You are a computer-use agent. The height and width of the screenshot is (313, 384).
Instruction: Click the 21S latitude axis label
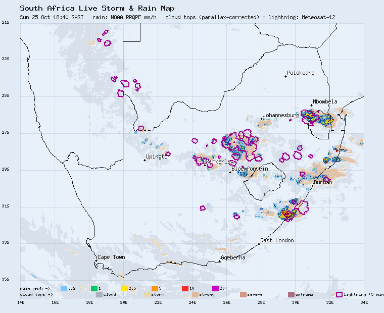pyautogui.click(x=6, y=22)
